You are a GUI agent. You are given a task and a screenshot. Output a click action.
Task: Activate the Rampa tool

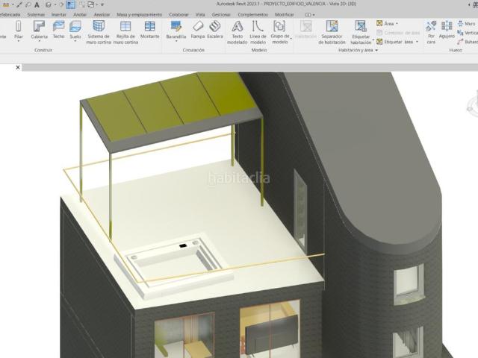(197, 30)
